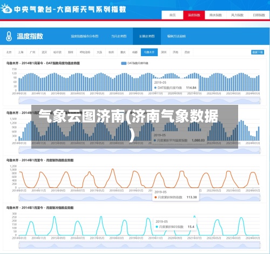Choose the 郑州 city tab
The image size is (270, 254).
(x=70, y=52)
